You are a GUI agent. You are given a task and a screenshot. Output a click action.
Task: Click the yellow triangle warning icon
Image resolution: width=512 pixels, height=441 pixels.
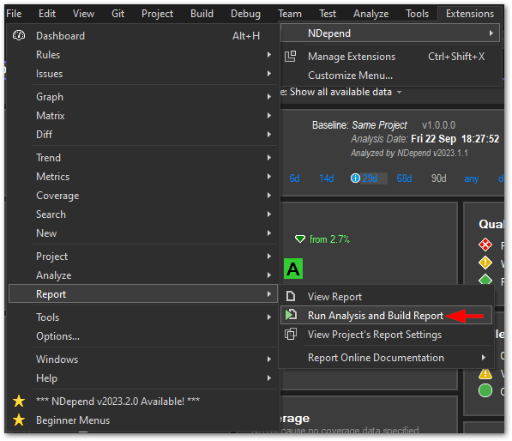(485, 373)
